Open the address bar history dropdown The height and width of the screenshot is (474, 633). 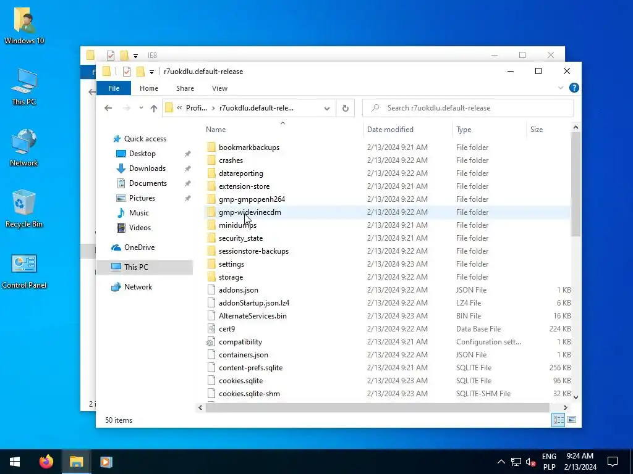click(327, 108)
